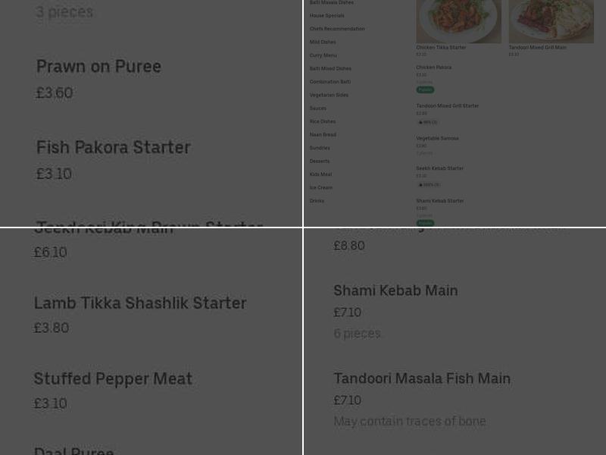Open the Tandoori Mixed Grill Main photo
The width and height of the screenshot is (606, 455).
(x=551, y=21)
